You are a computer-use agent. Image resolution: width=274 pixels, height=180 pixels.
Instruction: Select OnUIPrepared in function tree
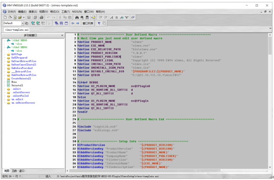[19, 58]
